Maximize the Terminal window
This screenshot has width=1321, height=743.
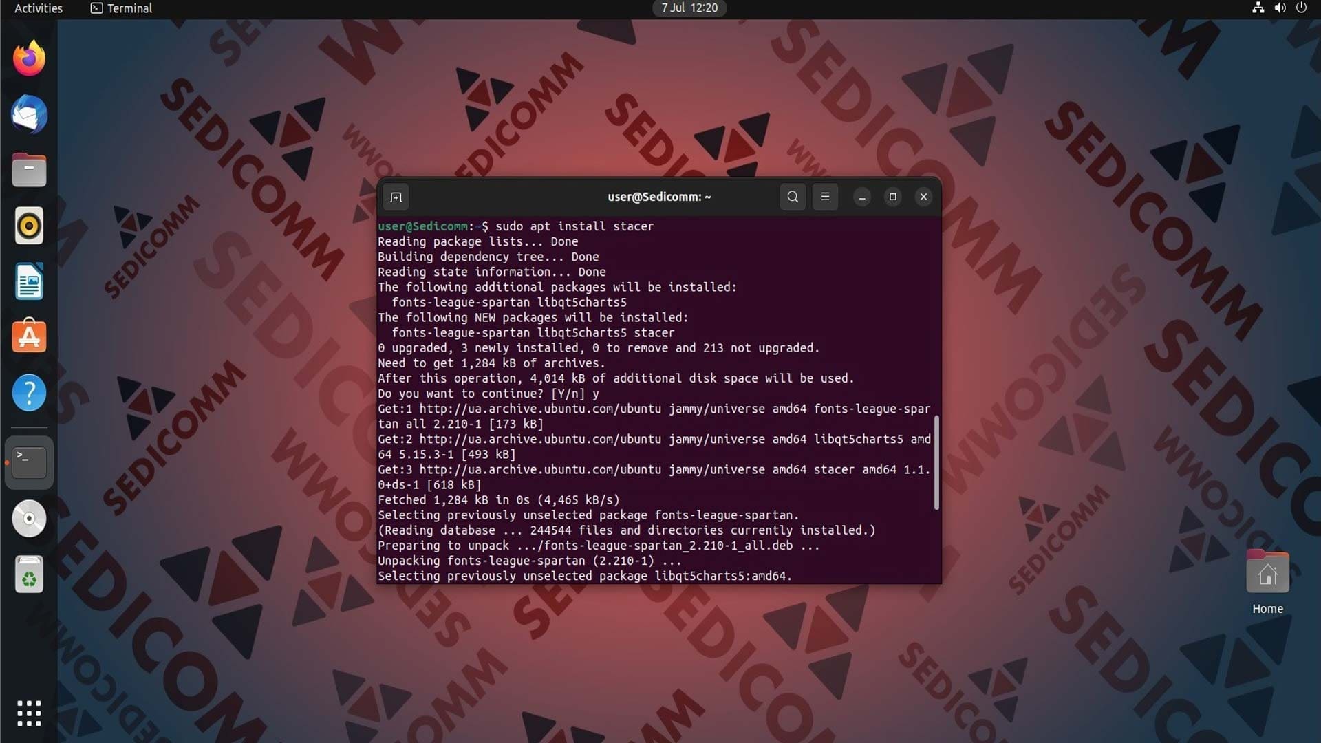tap(892, 197)
